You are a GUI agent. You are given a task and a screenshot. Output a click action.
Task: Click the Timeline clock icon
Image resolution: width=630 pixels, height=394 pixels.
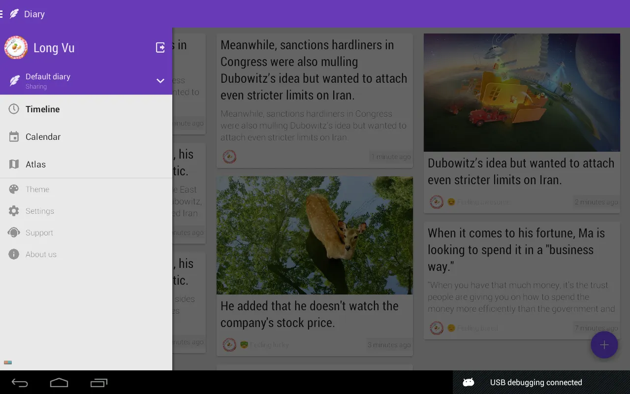[14, 109]
